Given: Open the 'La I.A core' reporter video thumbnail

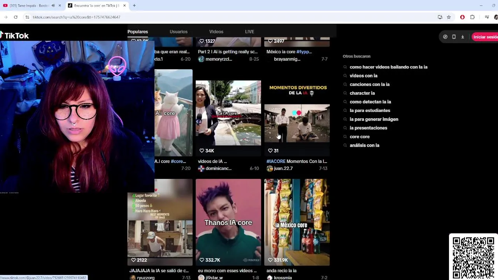Looking at the screenshot, I should point(228,113).
